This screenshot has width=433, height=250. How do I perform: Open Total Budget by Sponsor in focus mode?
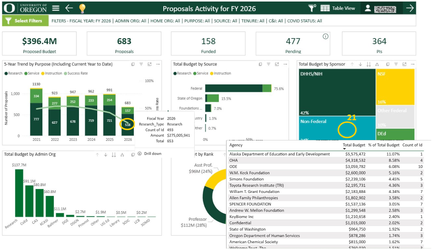point(404,64)
